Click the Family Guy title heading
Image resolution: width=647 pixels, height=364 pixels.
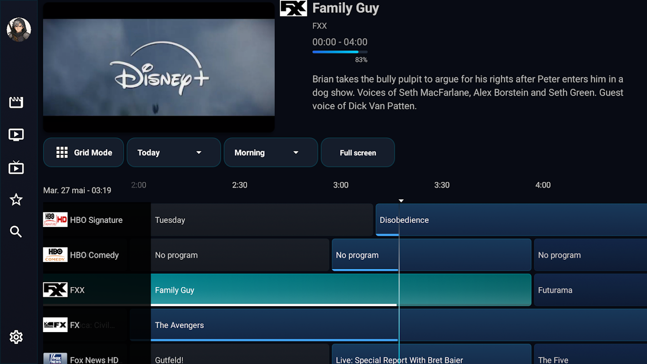346,8
